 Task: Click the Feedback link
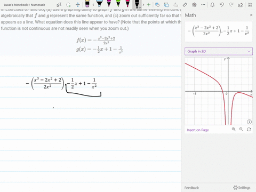tap(191, 188)
